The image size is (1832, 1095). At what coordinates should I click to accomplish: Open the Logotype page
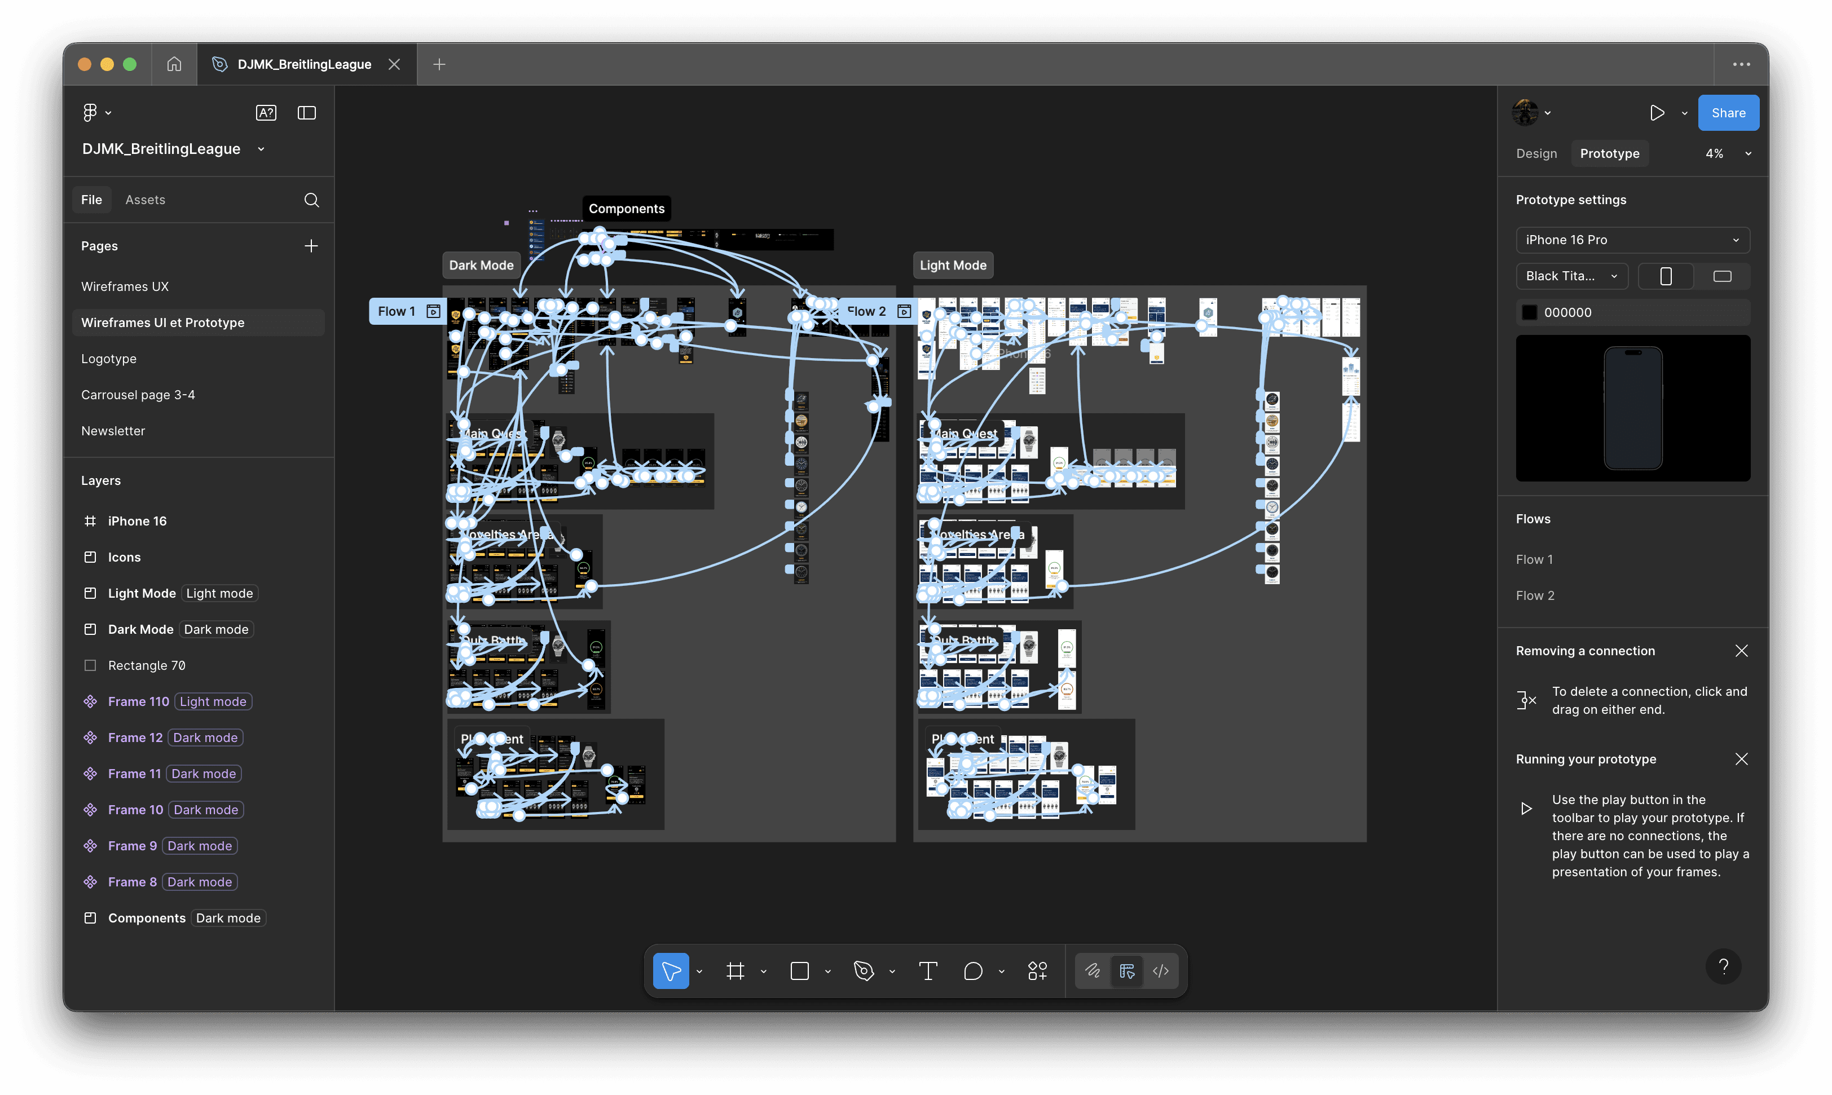(199, 359)
